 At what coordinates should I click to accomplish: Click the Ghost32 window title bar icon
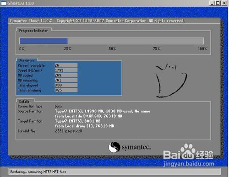[x=4, y=3]
